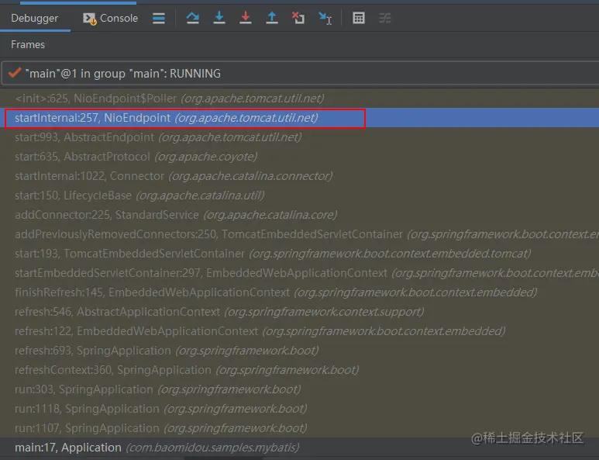Viewport: 599px width, 460px height.
Task: Select frame refresh:546, AbstractApplicationContext
Action: tap(299, 312)
